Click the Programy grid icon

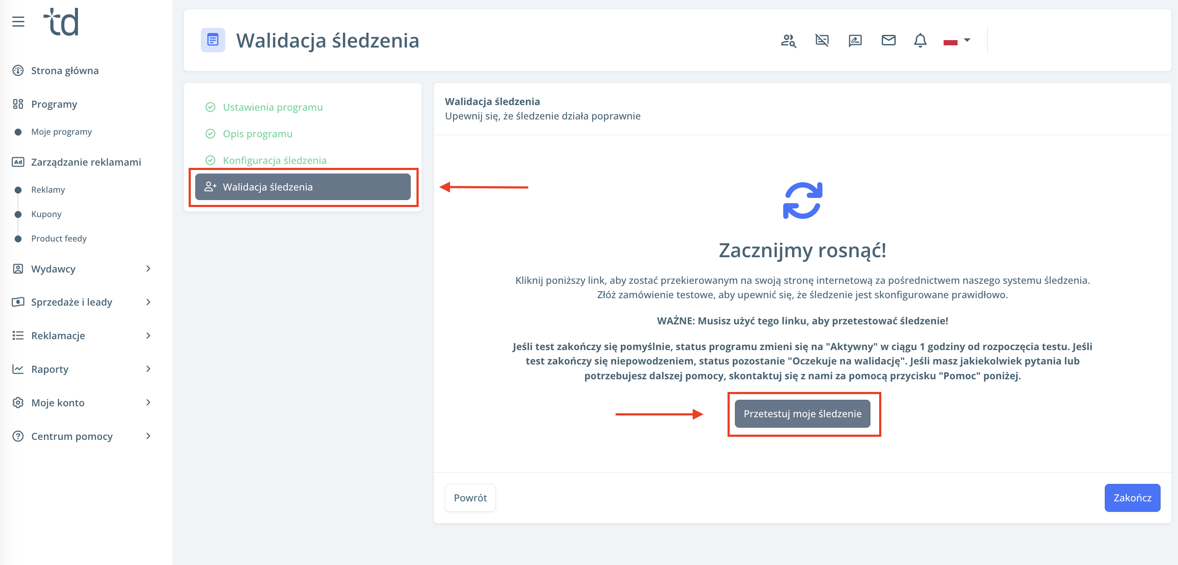point(18,104)
